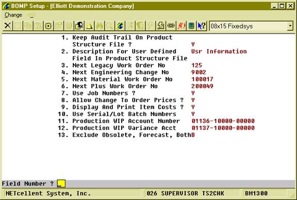Viewport: 297px width, 200px height.
Task: Click the greyed running figure icon
Action: pos(130,26)
